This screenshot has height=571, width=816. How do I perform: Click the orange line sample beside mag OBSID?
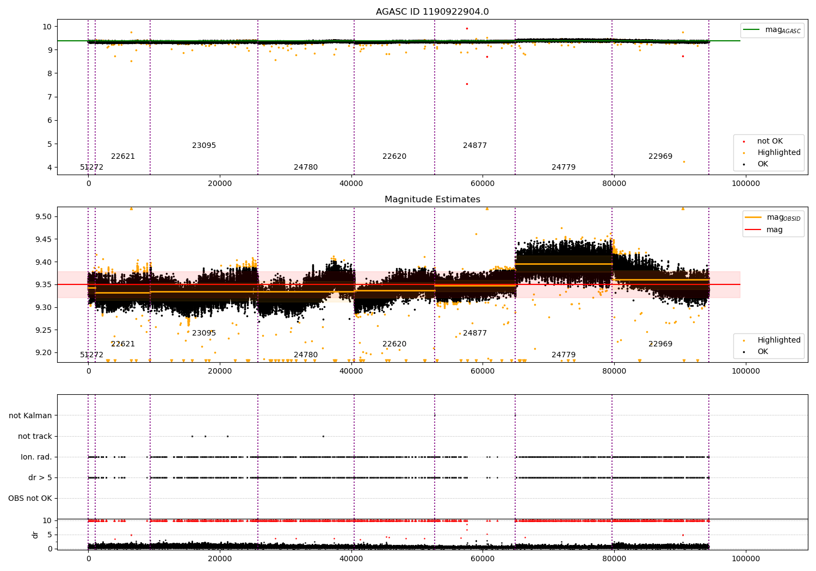pyautogui.click(x=753, y=218)
